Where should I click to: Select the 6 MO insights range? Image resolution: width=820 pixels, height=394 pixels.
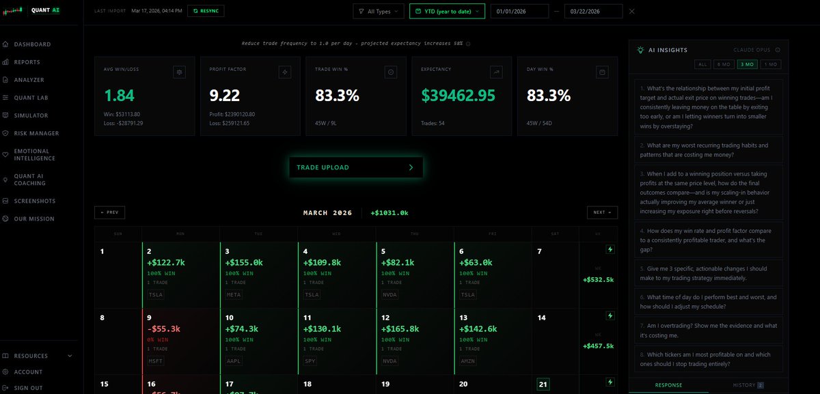724,64
